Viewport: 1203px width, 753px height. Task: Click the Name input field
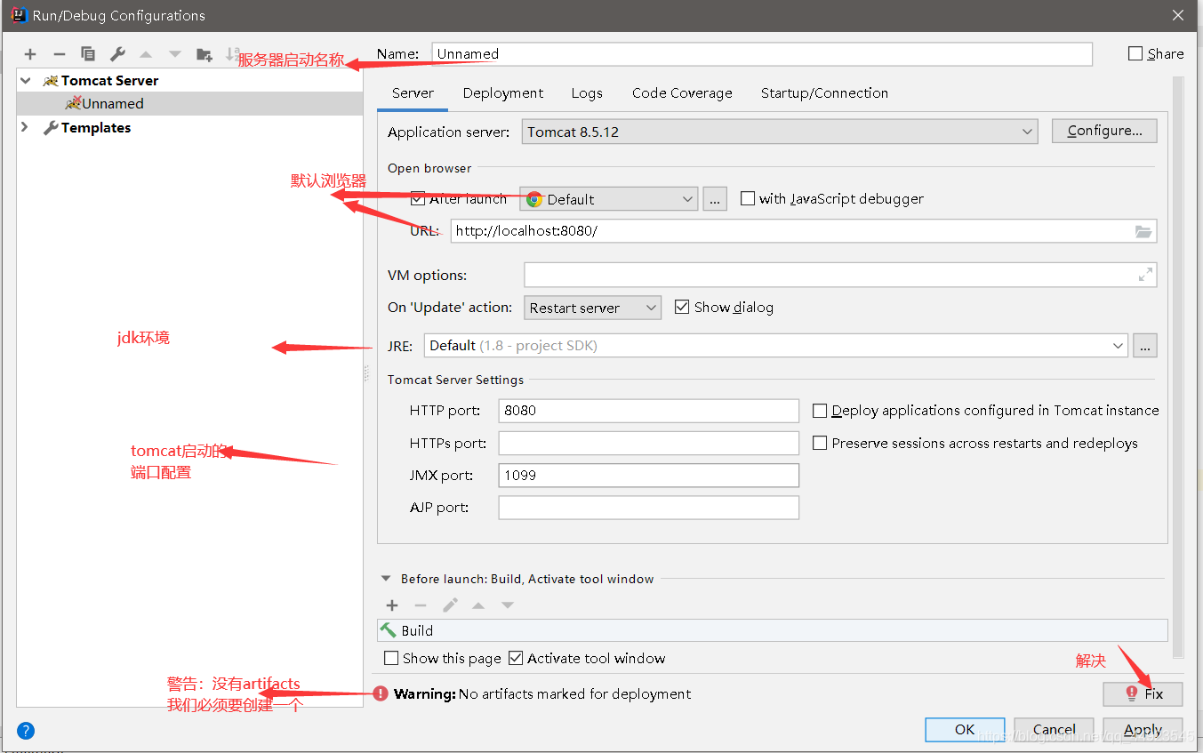(x=762, y=53)
